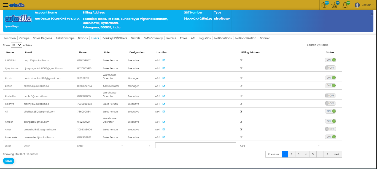Edit location for Ajay Kumar
The height and width of the screenshot is (169, 377).
164,68
